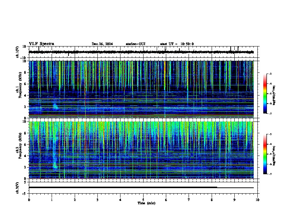This screenshot has height=224, width=290.
Task: Click the ch.1 spectrogram color bar
Action: click(x=265, y=94)
